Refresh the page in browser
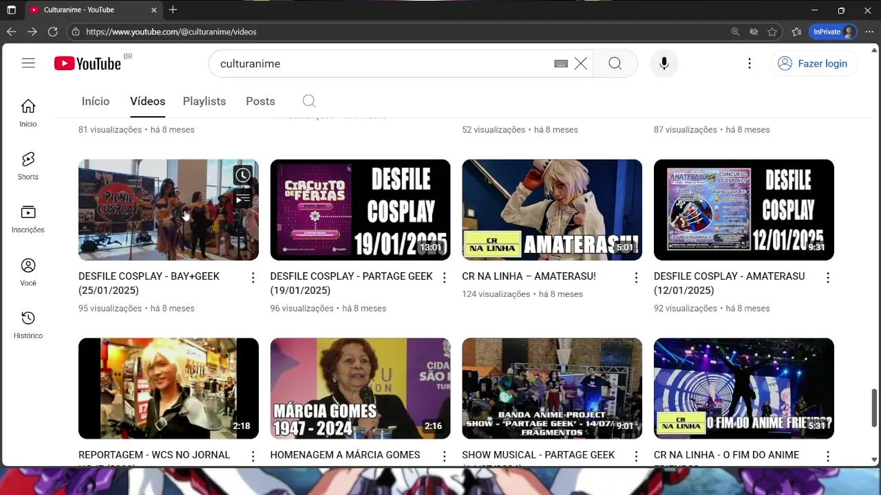 [52, 32]
